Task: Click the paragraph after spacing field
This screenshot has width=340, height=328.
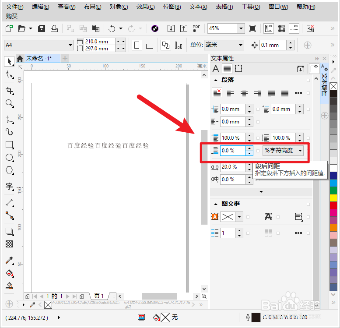Action: pyautogui.click(x=233, y=151)
